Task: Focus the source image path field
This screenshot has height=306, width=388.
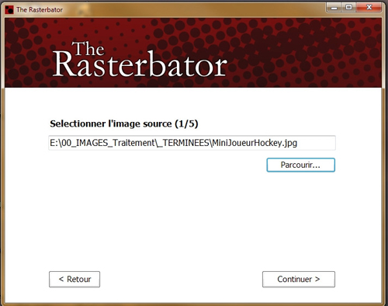Action: click(192, 143)
